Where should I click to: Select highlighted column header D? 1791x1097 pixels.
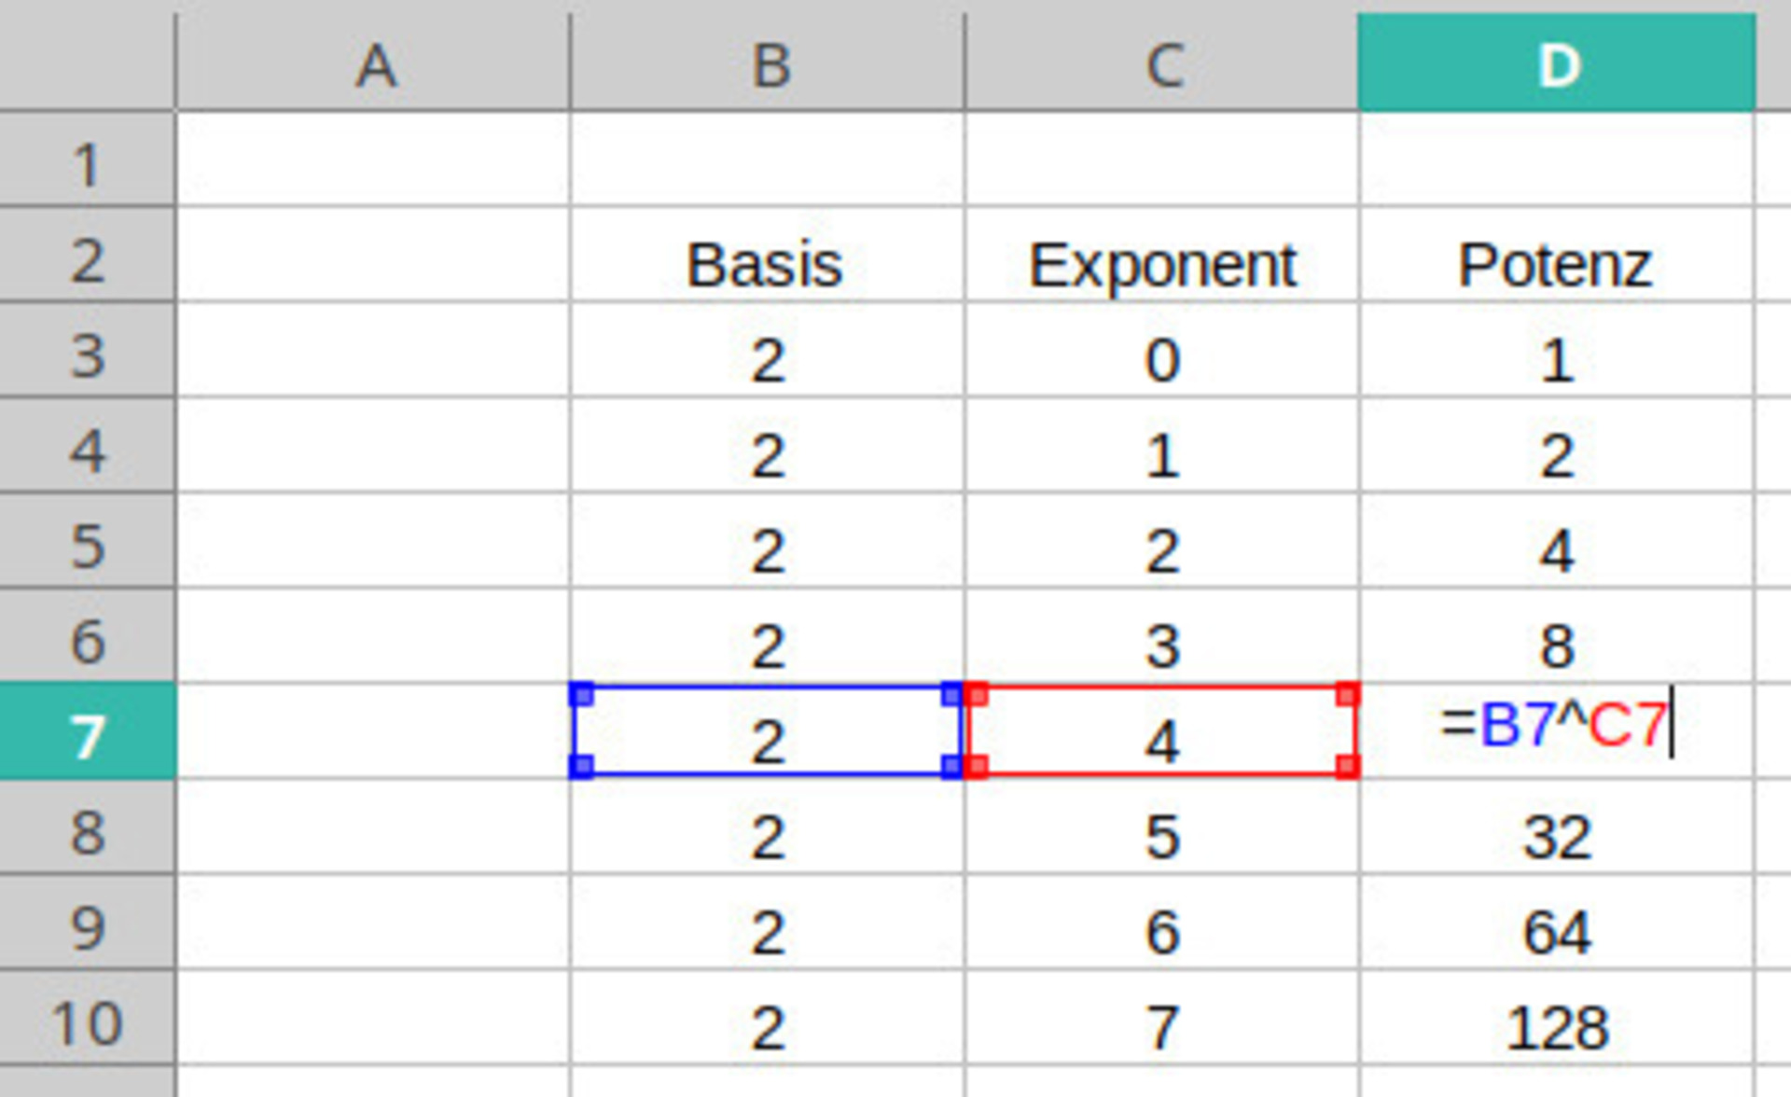(x=1557, y=65)
